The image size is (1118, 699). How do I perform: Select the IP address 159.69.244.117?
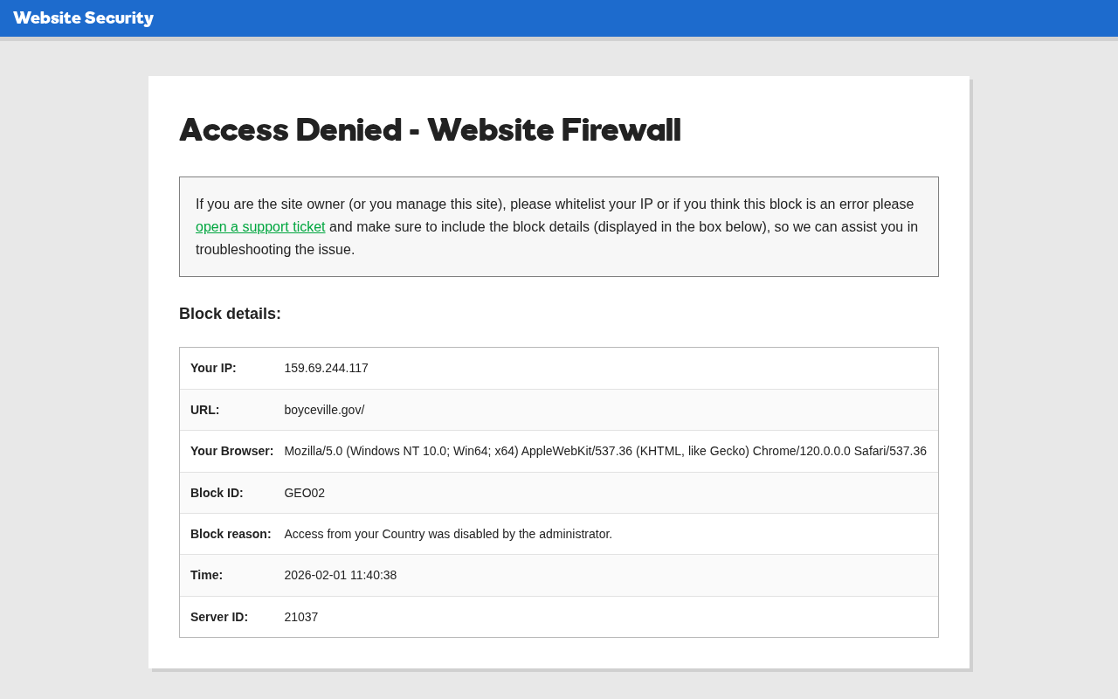pyautogui.click(x=327, y=368)
